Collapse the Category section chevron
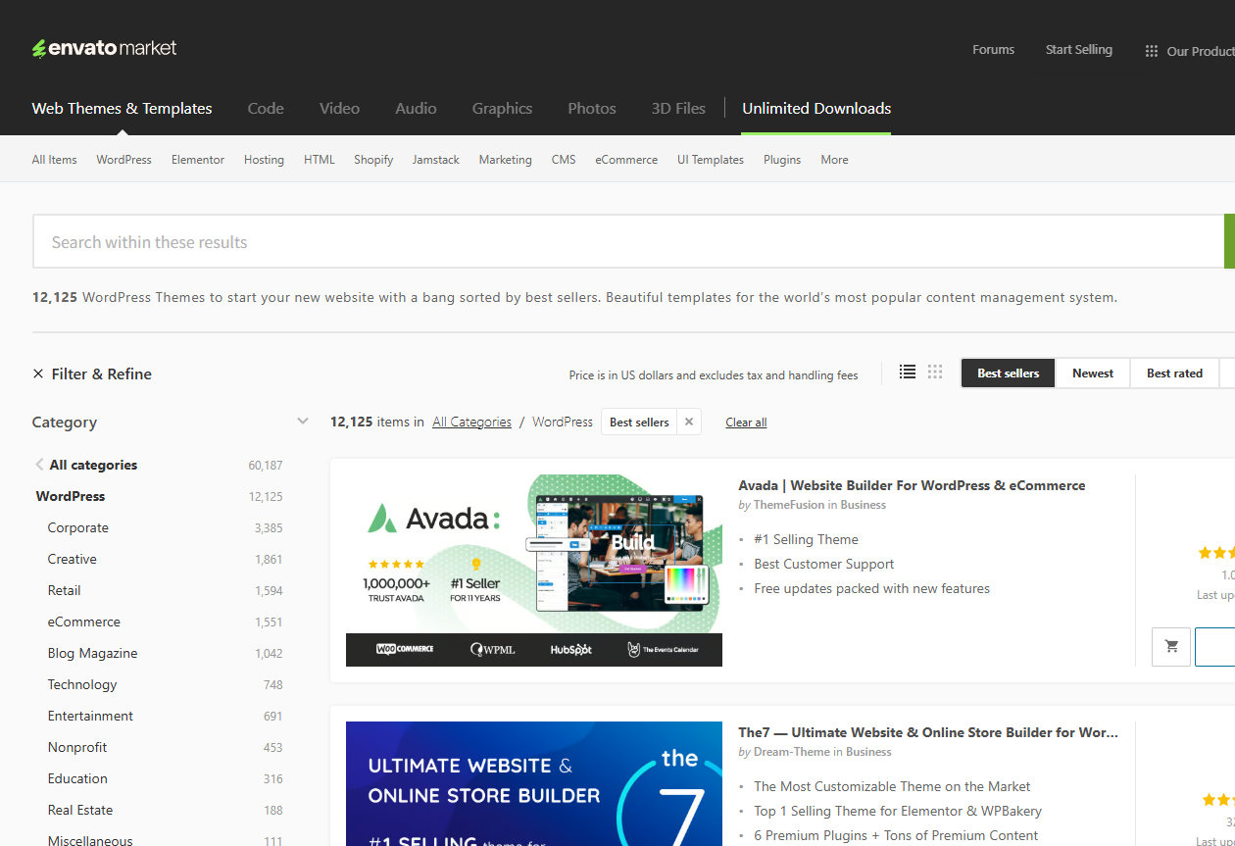Viewport: 1235px width, 846px height. pos(302,423)
